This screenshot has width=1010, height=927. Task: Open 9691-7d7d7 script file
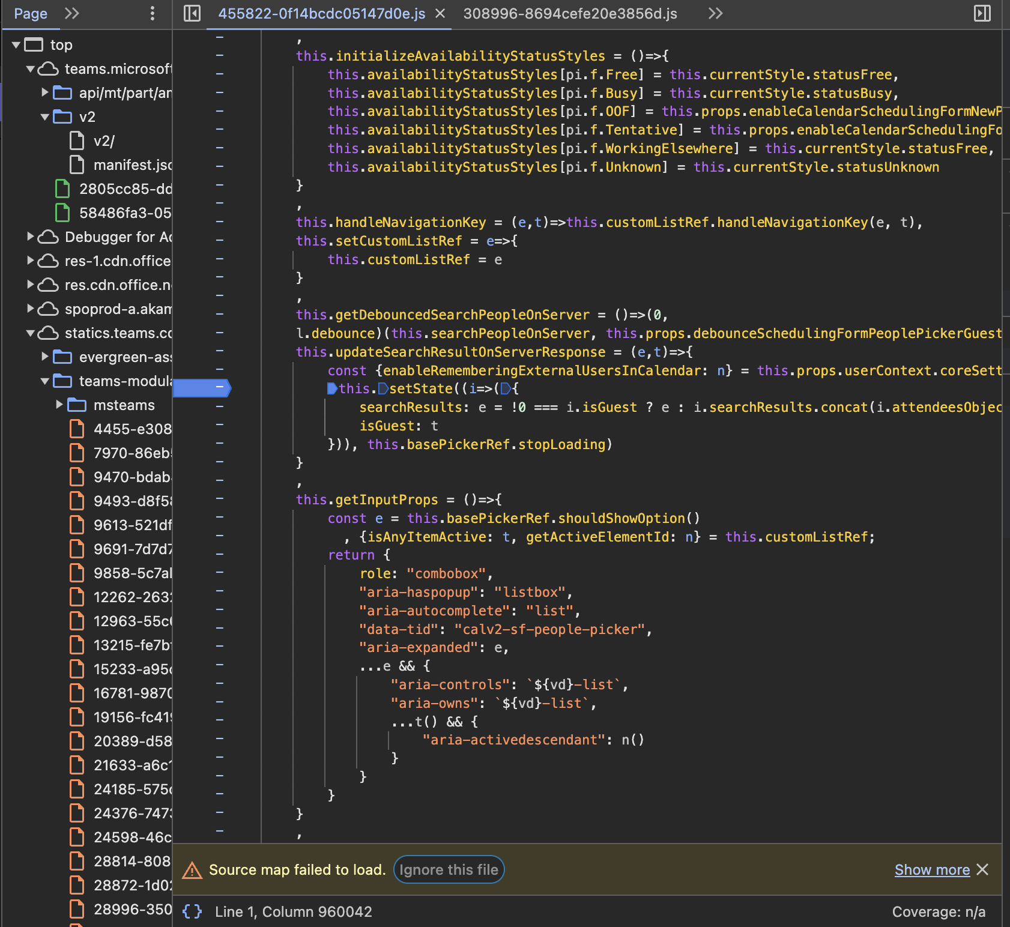click(x=120, y=549)
